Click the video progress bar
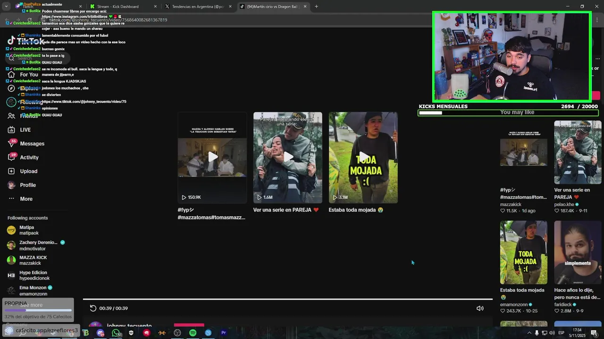604x339 pixels. 288,299
